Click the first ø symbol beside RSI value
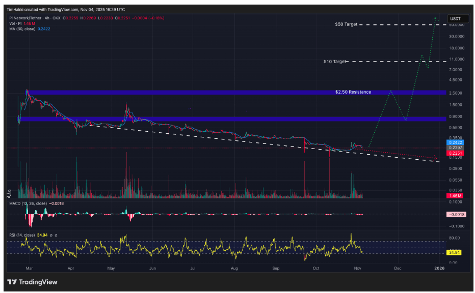Viewport: 475px width, 293px height. [51, 235]
